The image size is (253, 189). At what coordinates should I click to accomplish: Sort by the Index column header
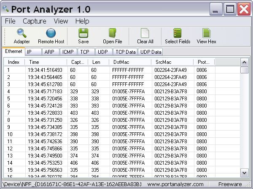14,62
